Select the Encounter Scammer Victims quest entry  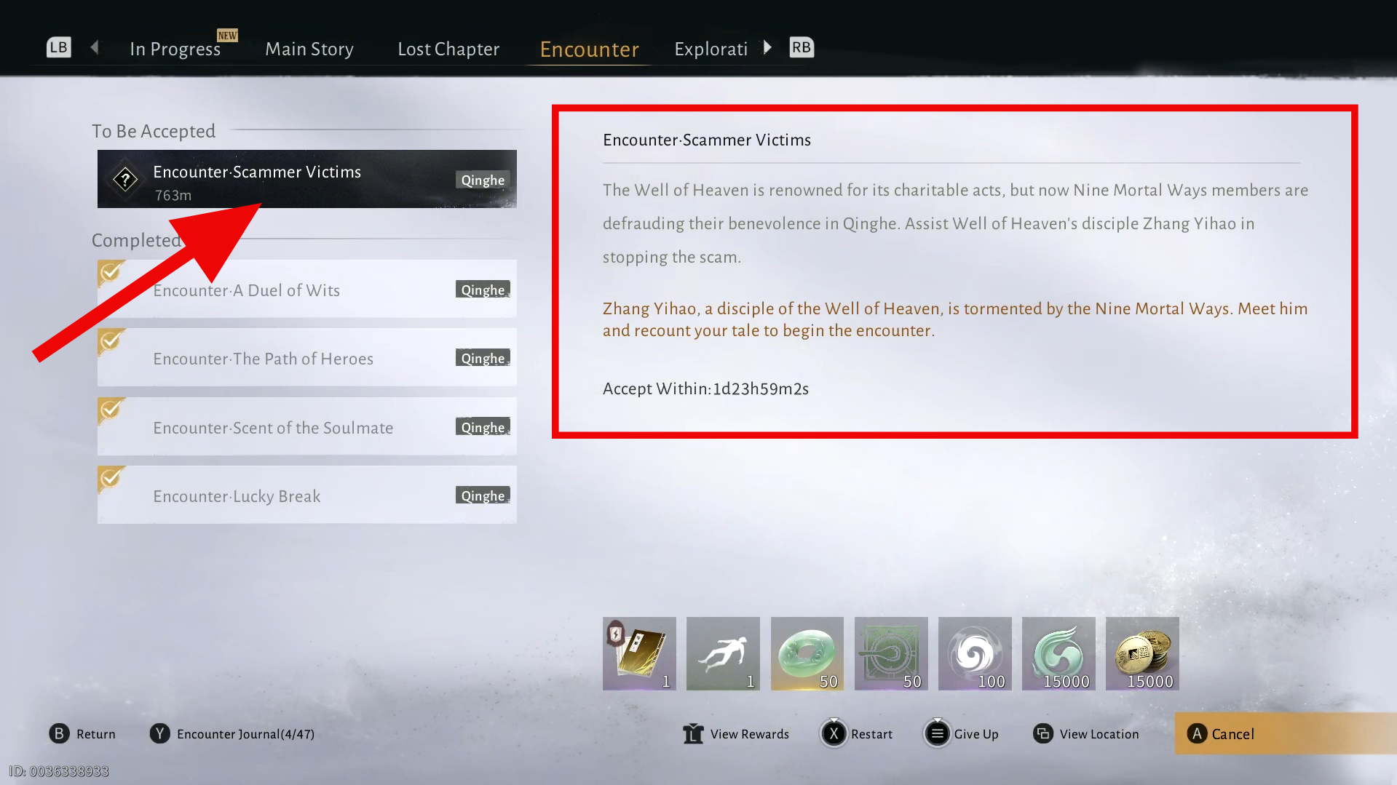pos(307,179)
